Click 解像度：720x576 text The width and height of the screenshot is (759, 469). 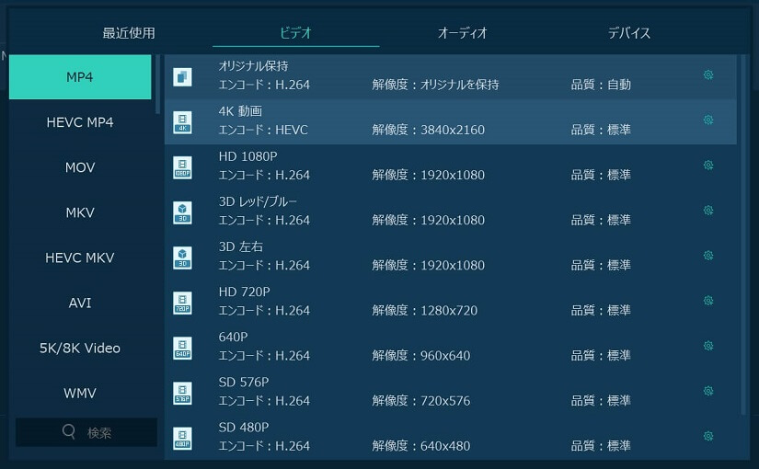421,401
